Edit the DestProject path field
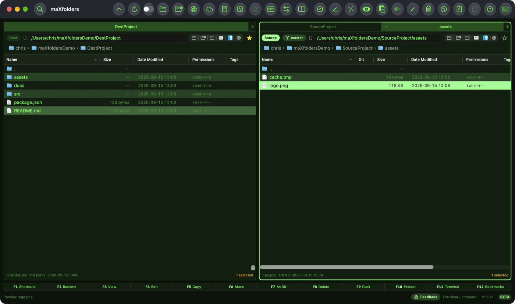515x304 pixels. pyautogui.click(x=108, y=38)
